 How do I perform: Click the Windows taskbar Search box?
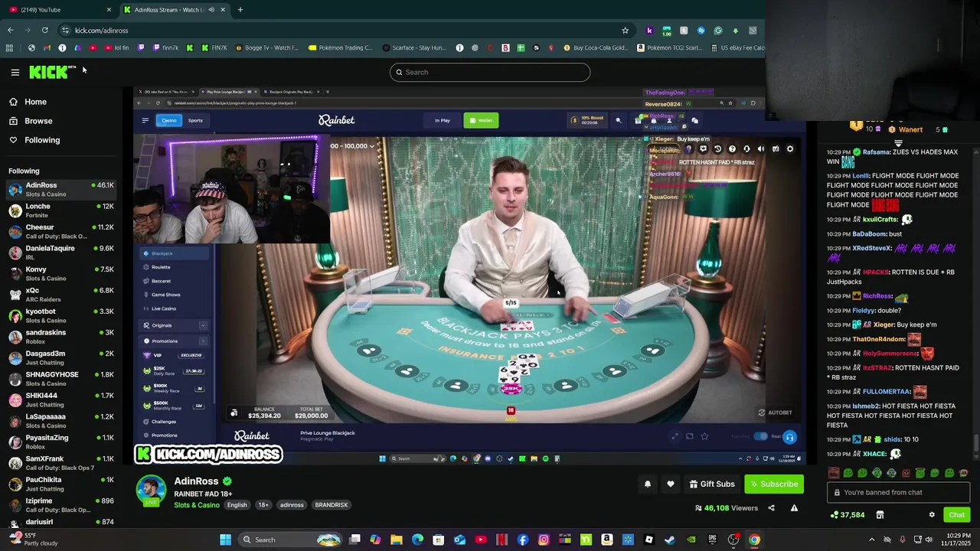289,540
